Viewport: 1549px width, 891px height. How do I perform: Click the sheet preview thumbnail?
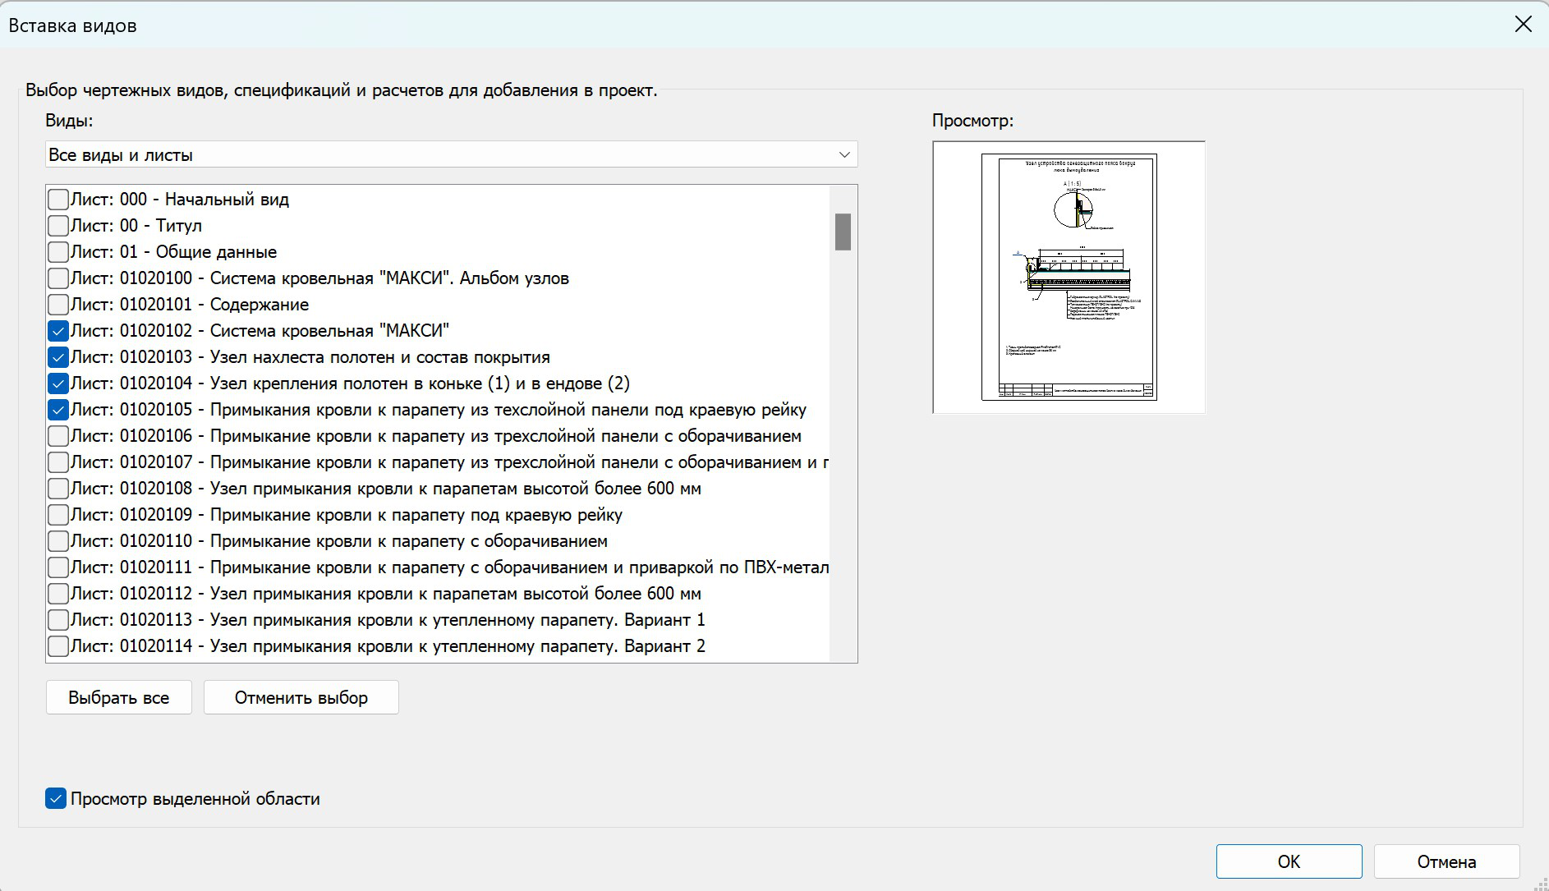tap(1069, 278)
